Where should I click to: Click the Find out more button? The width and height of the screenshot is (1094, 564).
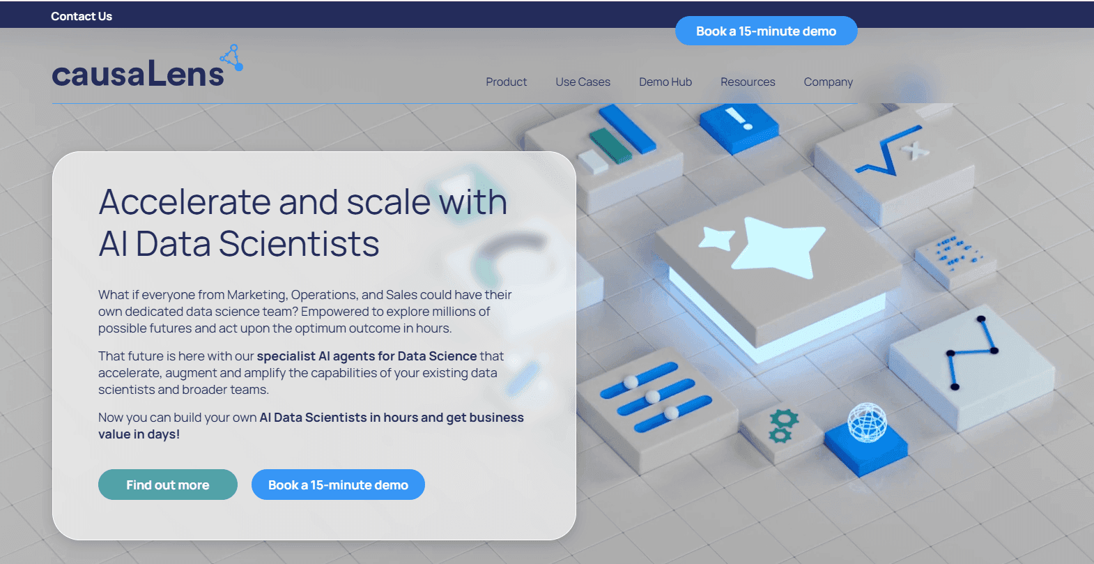(x=168, y=485)
